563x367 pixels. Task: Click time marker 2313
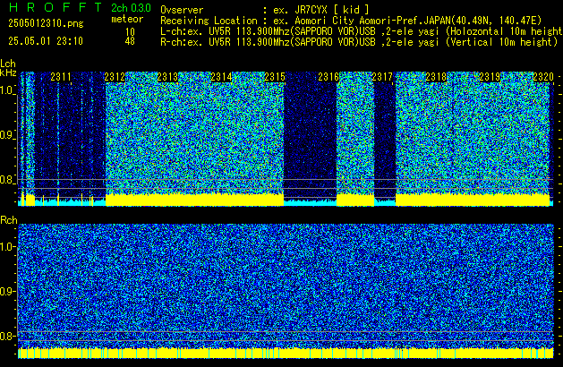tap(167, 77)
